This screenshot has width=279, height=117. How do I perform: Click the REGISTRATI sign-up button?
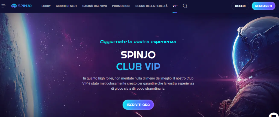click(x=263, y=6)
